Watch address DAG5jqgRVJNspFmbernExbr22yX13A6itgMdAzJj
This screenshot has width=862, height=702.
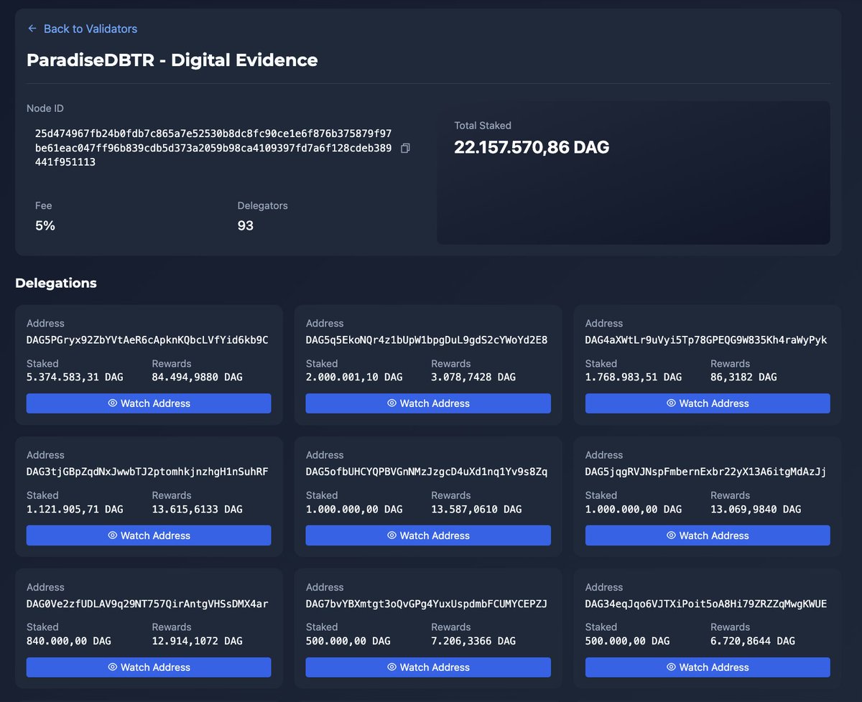tap(708, 535)
